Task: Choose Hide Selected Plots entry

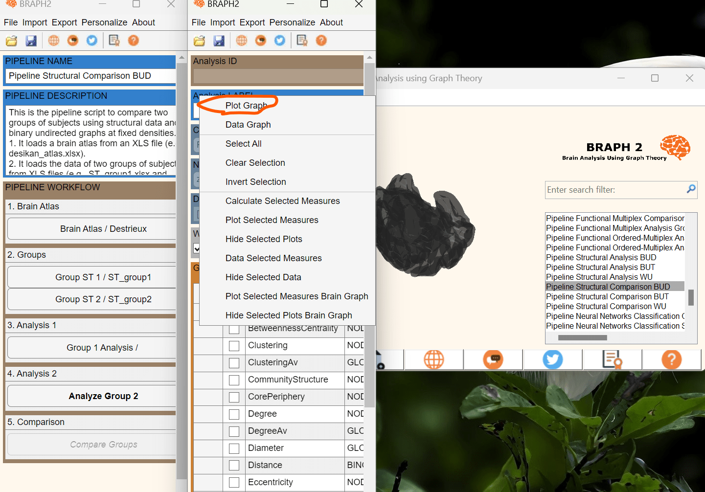Action: coord(287,239)
